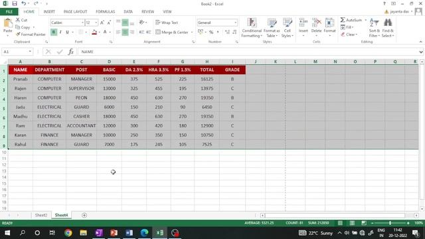This screenshot has height=239, width=425.
Task: Collapse the ribbon with the caret arrow
Action: tap(420, 42)
